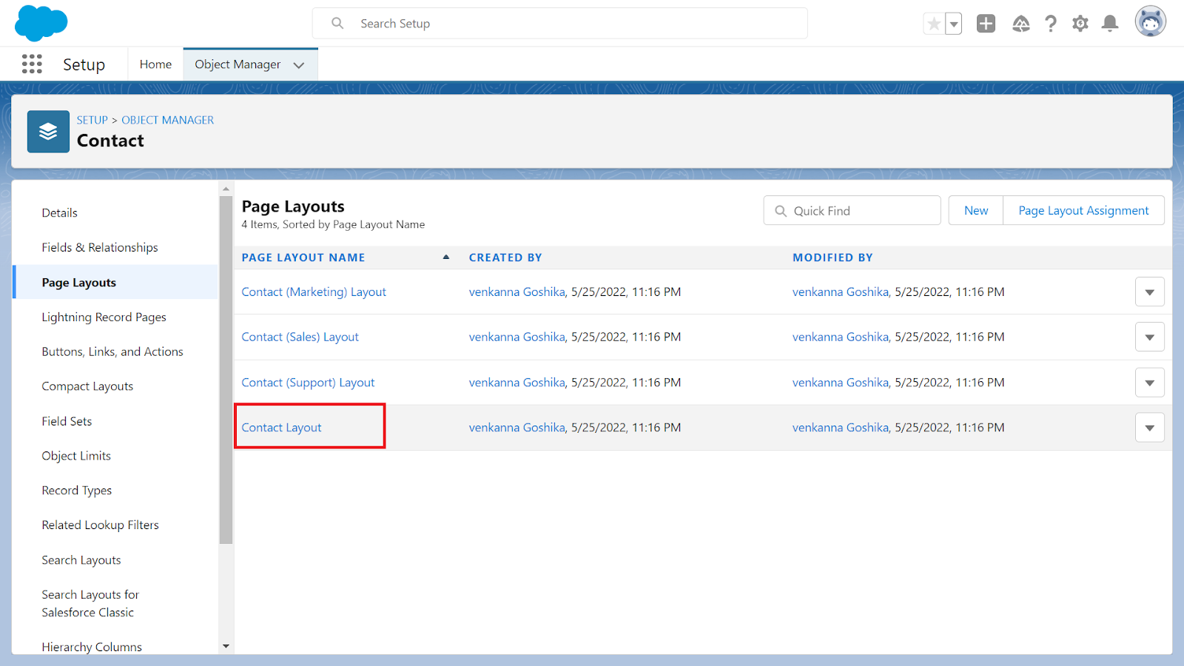Switch to the Home tab
This screenshot has height=666, width=1184.
tap(155, 64)
